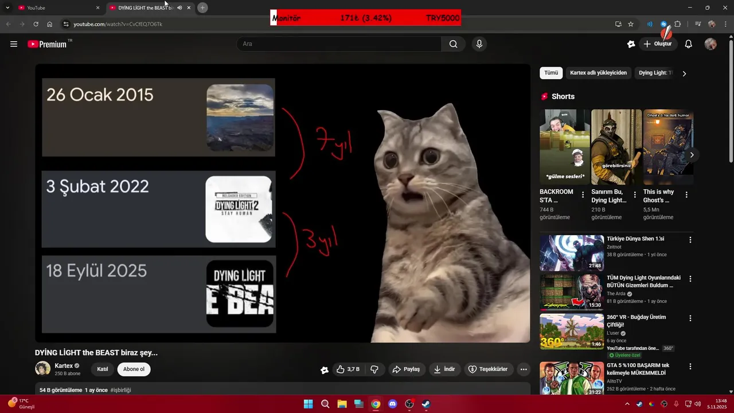Toggle microphone in system tray
This screenshot has width=734, height=413.
pyautogui.click(x=676, y=404)
